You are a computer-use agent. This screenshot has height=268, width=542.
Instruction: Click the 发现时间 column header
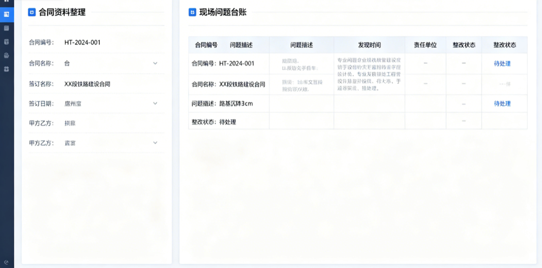tap(369, 45)
